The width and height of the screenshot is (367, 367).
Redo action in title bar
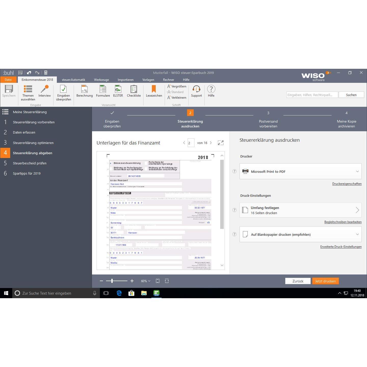(37, 73)
